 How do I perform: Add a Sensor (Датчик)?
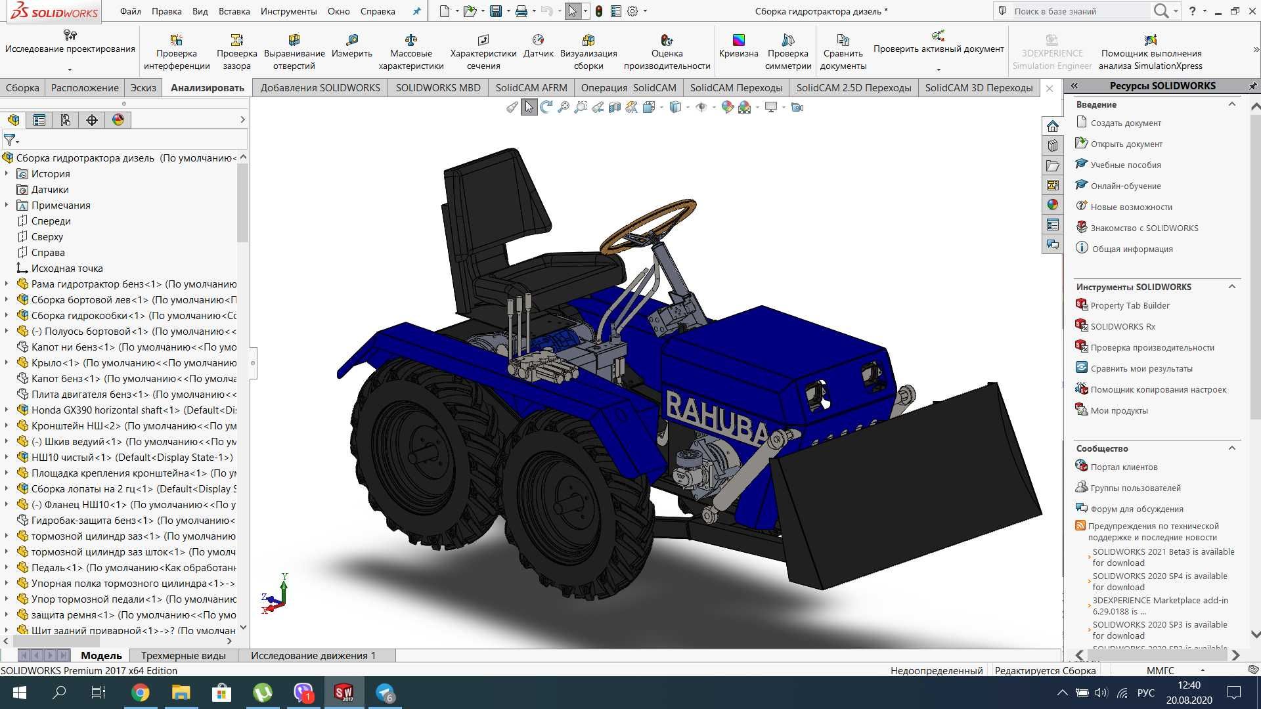(x=539, y=47)
